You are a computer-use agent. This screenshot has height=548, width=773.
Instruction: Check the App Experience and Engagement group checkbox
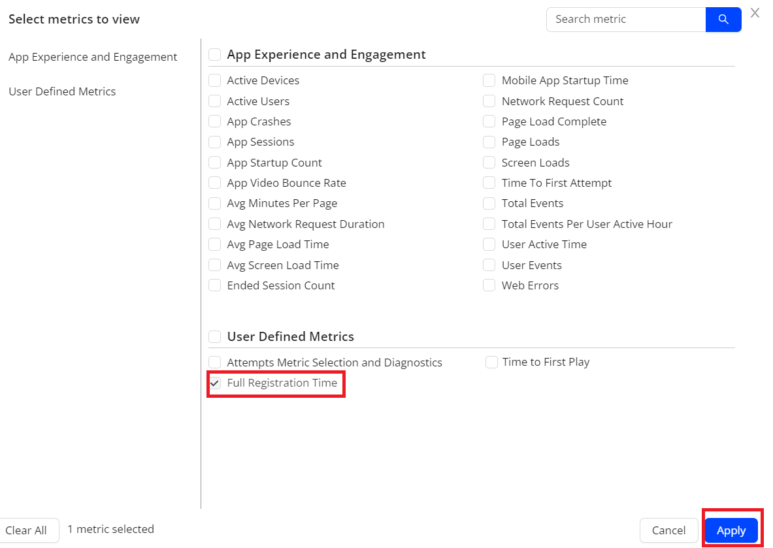point(214,54)
